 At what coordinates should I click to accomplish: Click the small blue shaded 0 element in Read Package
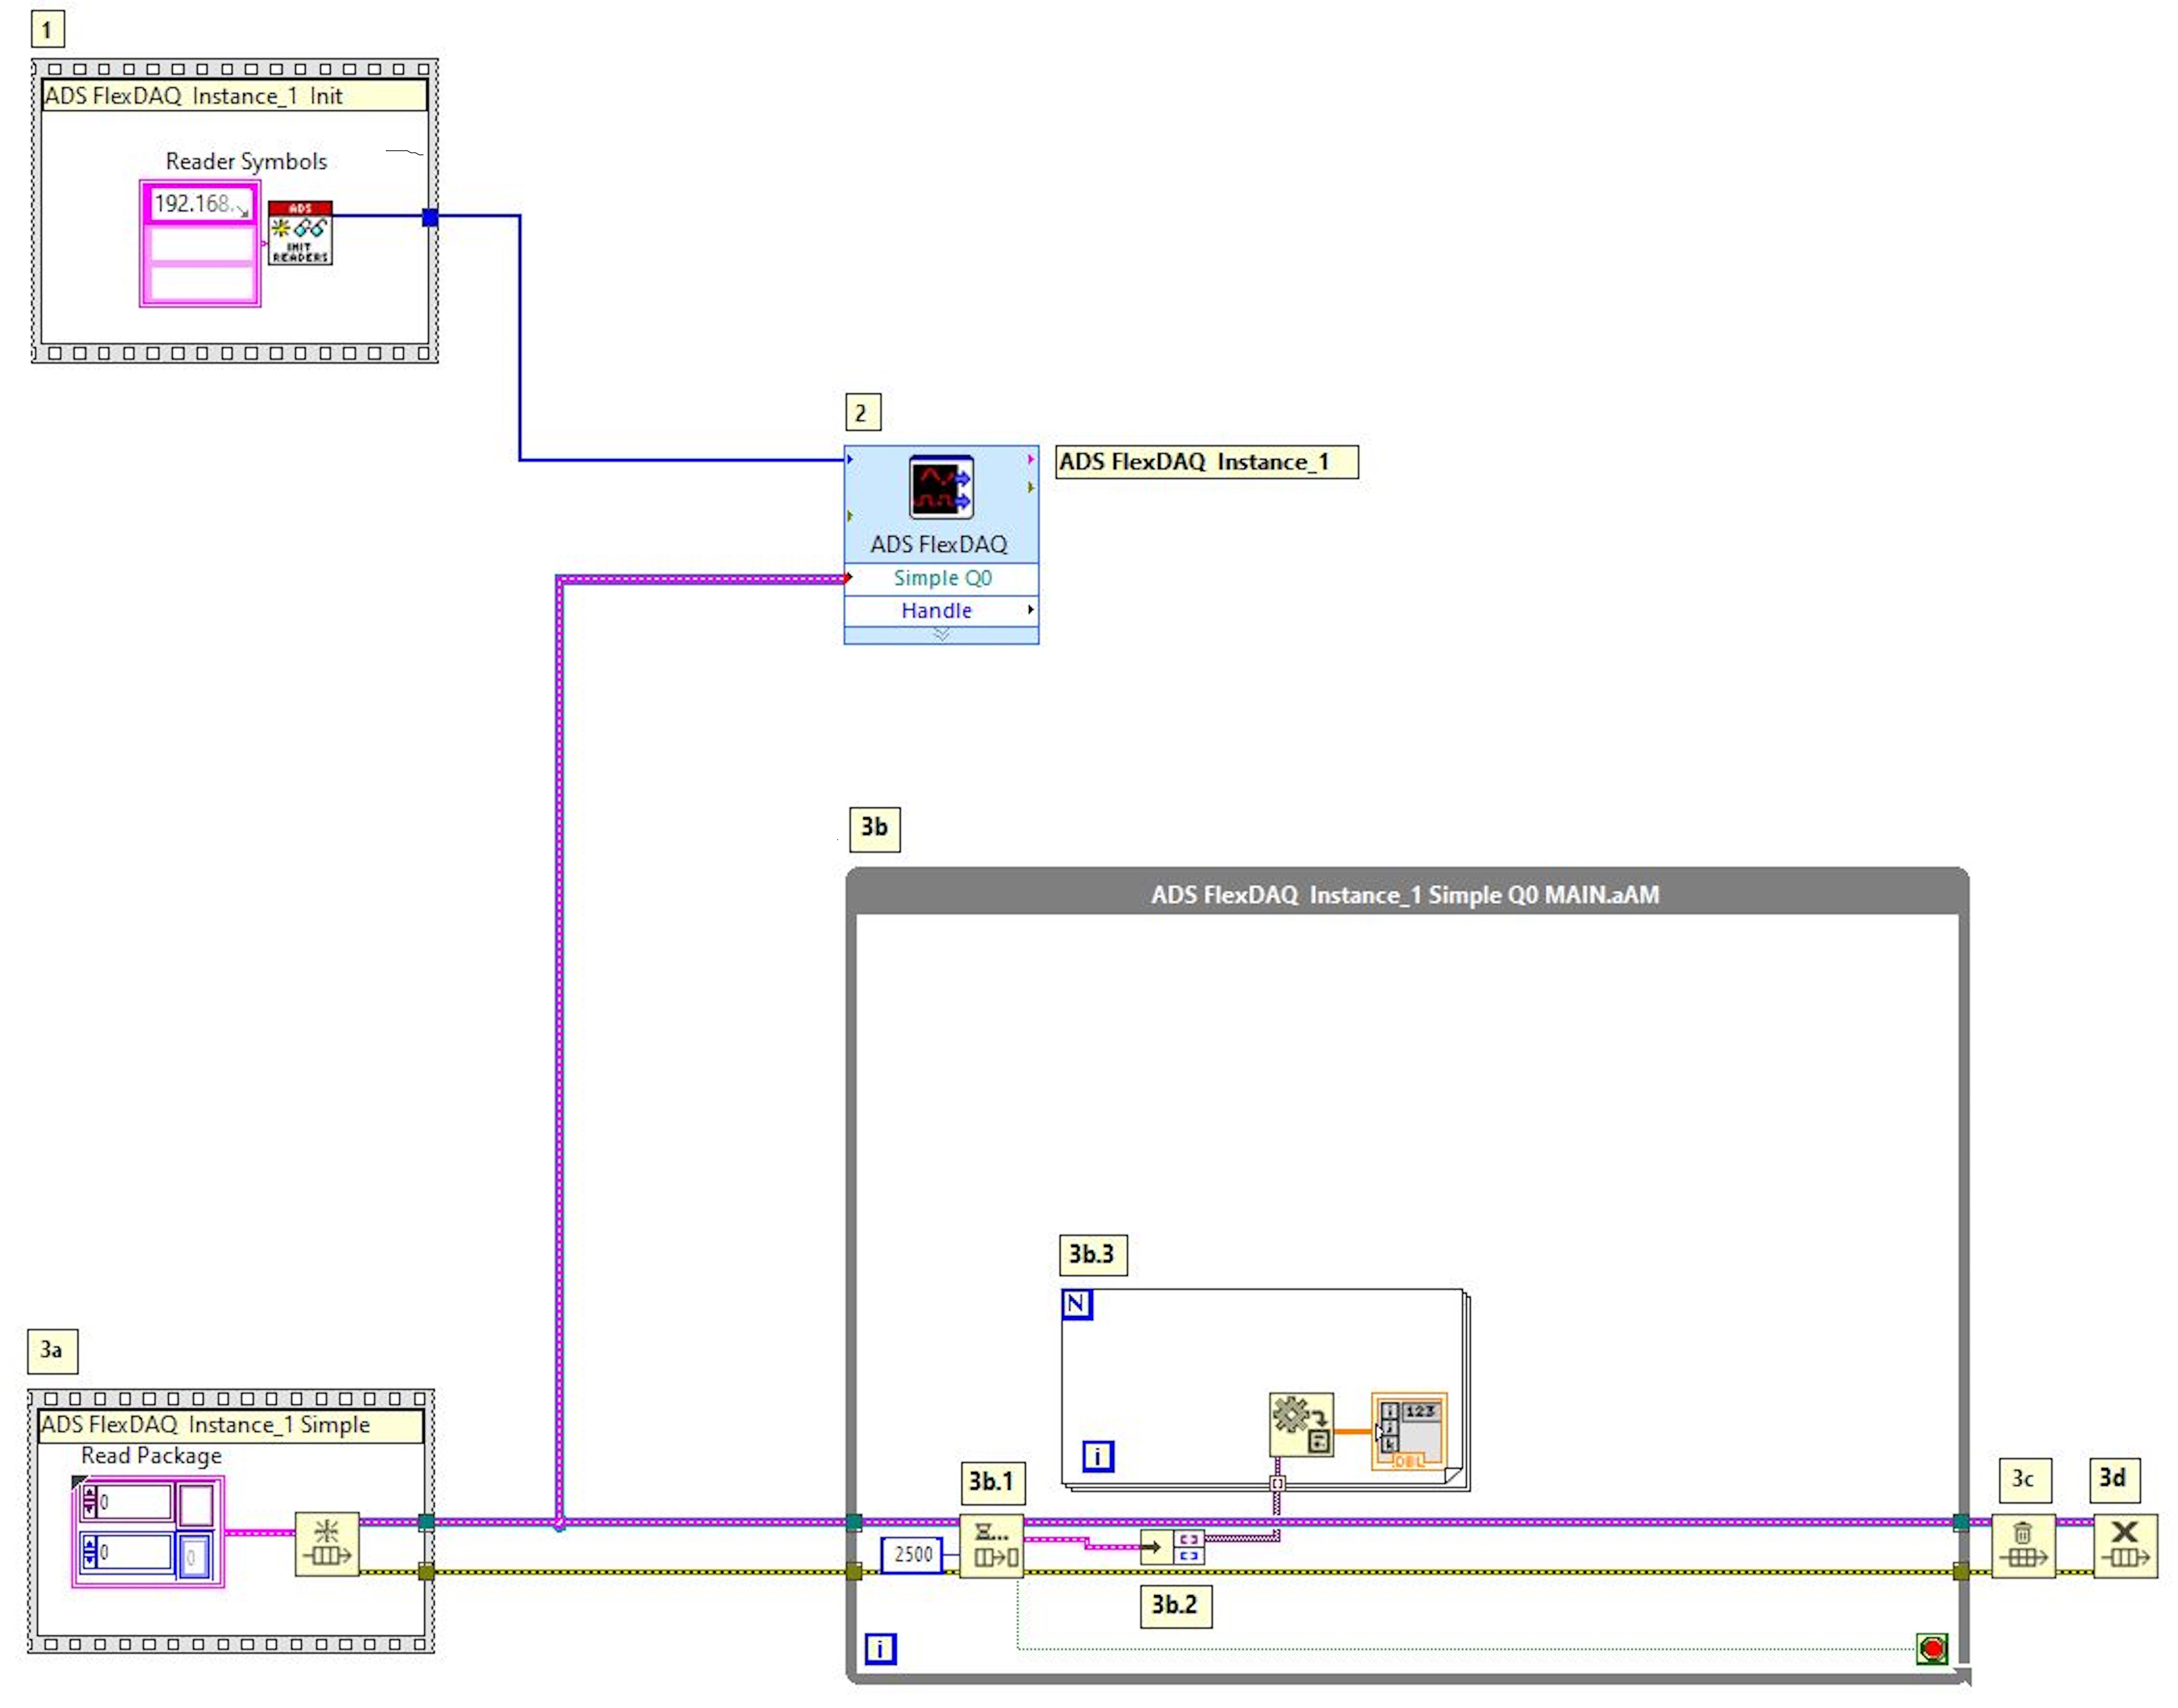[194, 1557]
